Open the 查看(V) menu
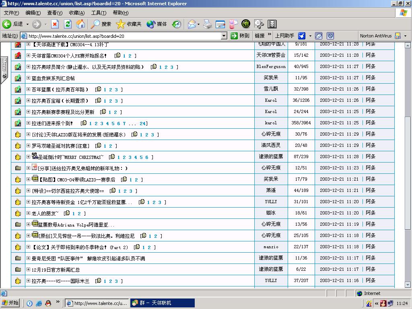The width and height of the screenshot is (412, 309). click(55, 13)
